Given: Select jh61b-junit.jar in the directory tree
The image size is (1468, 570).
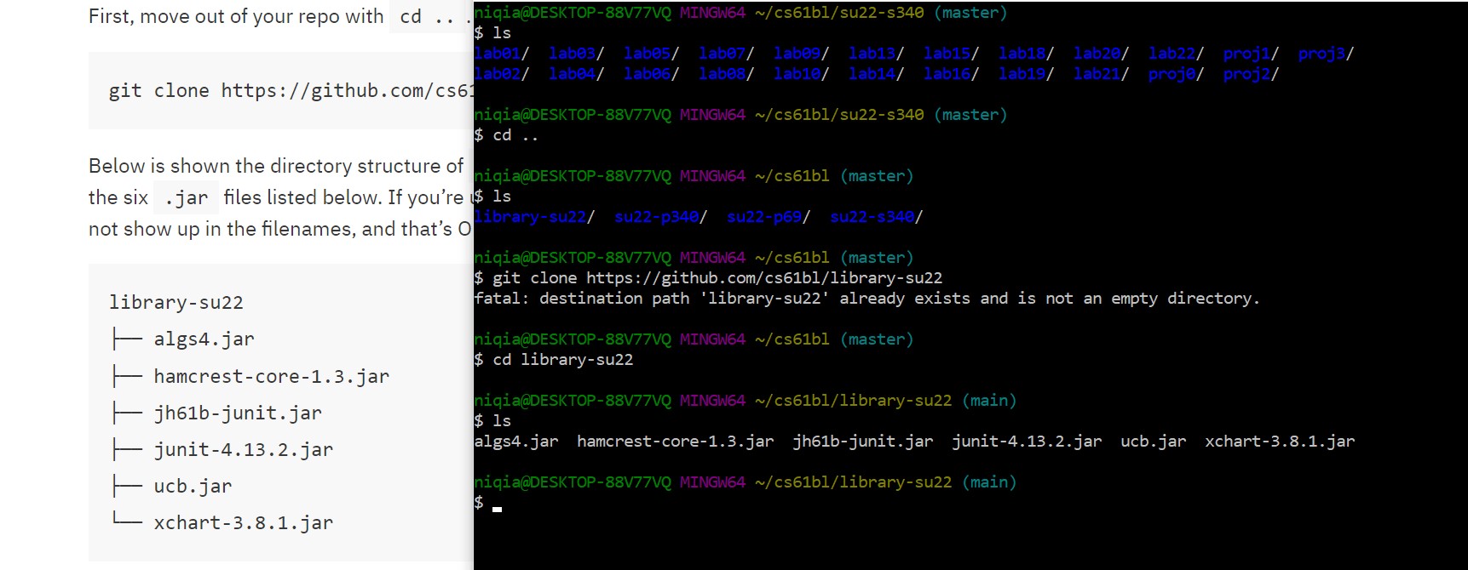Looking at the screenshot, I should point(238,413).
